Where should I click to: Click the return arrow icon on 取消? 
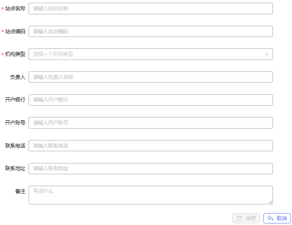270,218
